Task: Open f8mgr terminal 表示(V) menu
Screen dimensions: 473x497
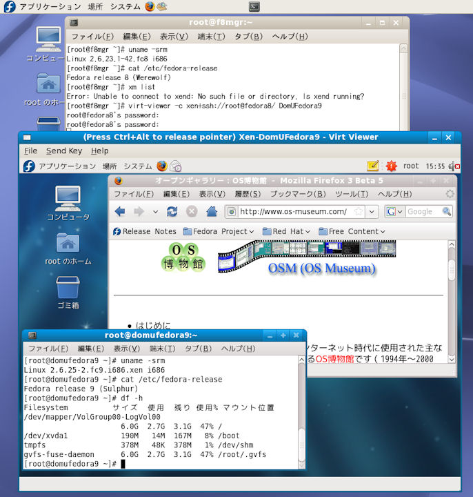Action: [x=174, y=37]
